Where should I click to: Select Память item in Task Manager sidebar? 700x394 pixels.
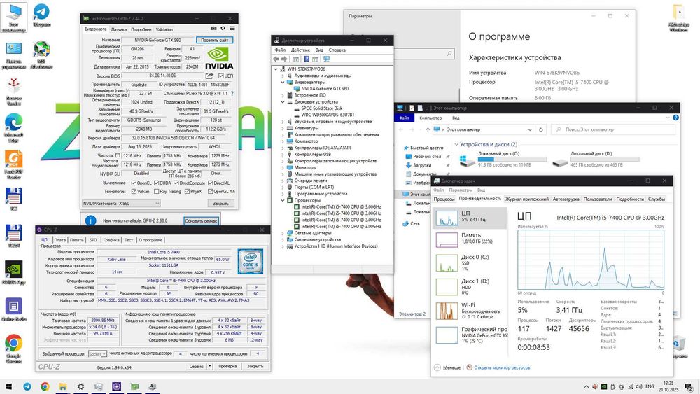pos(470,239)
